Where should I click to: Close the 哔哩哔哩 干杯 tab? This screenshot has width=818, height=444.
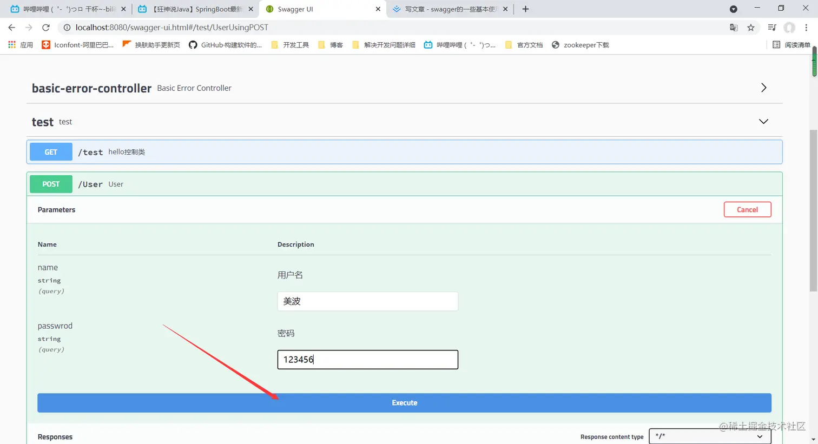click(123, 9)
